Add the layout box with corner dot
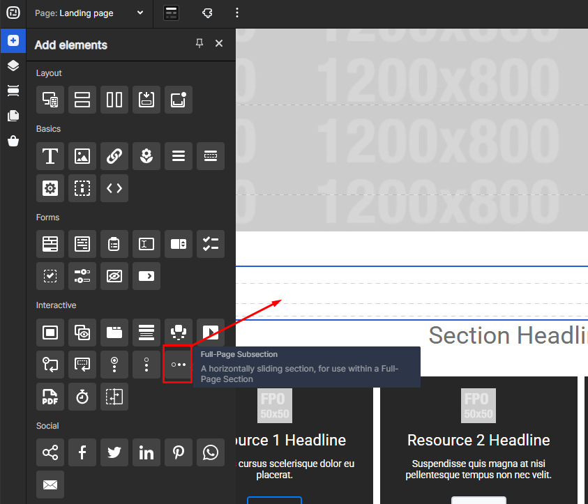Viewport: 588px width, 504px height. (179, 100)
